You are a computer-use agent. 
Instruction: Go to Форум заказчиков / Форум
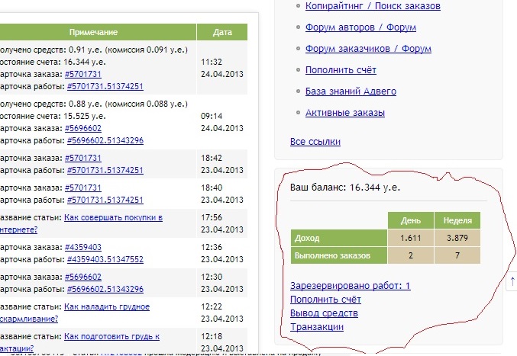[368, 49]
